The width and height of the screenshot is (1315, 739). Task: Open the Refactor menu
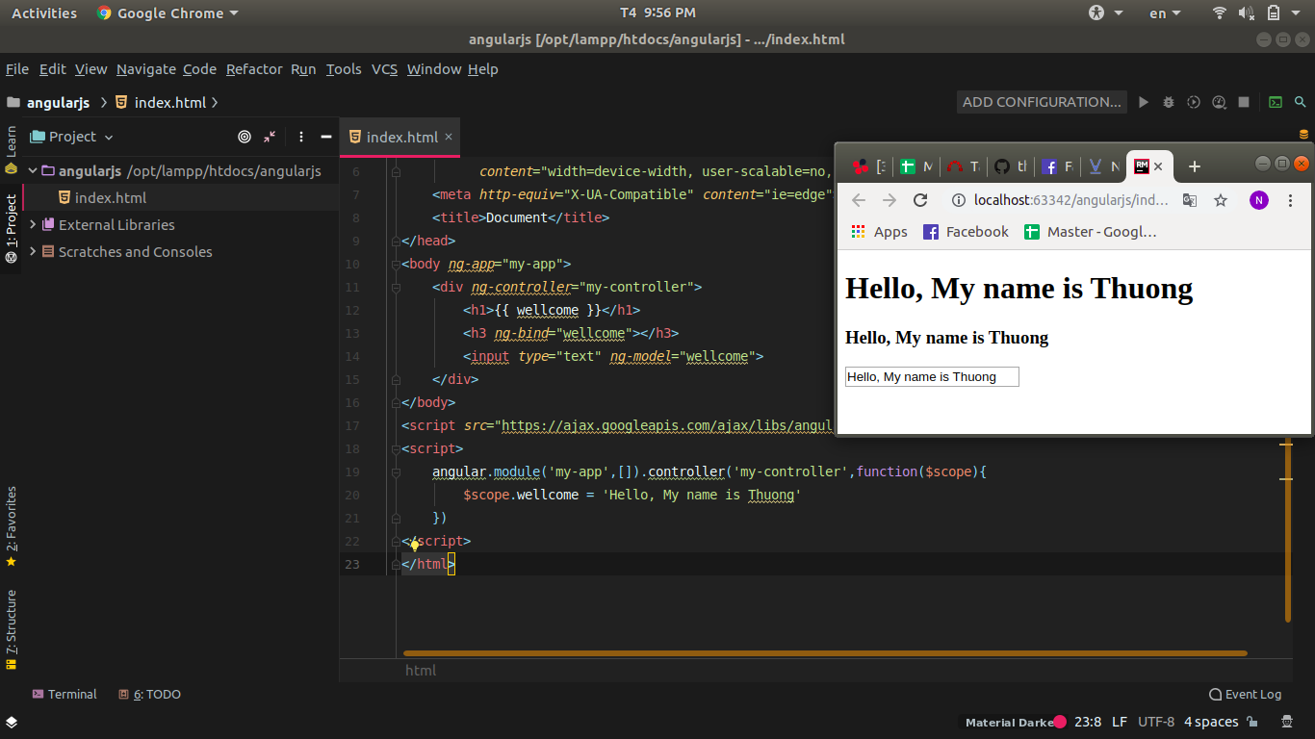click(254, 69)
